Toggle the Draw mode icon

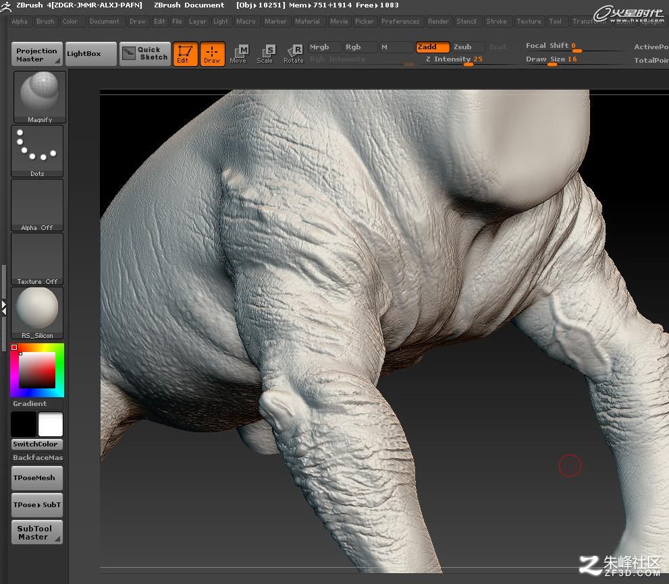[213, 54]
